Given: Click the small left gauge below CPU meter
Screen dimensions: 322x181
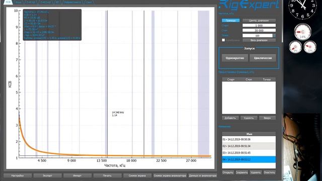Looking at the screenshot, I should pos(295,47).
